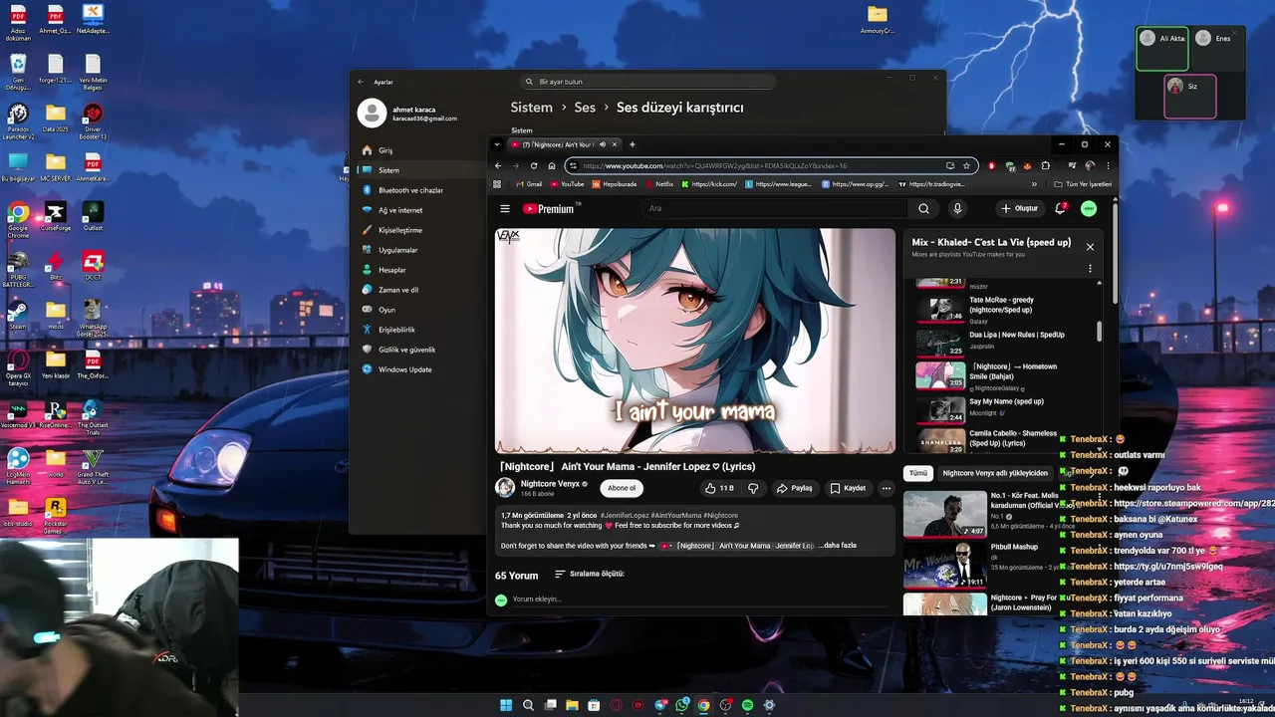Select the CurseForge desktop shortcut
The height and width of the screenshot is (717, 1275).
(56, 216)
